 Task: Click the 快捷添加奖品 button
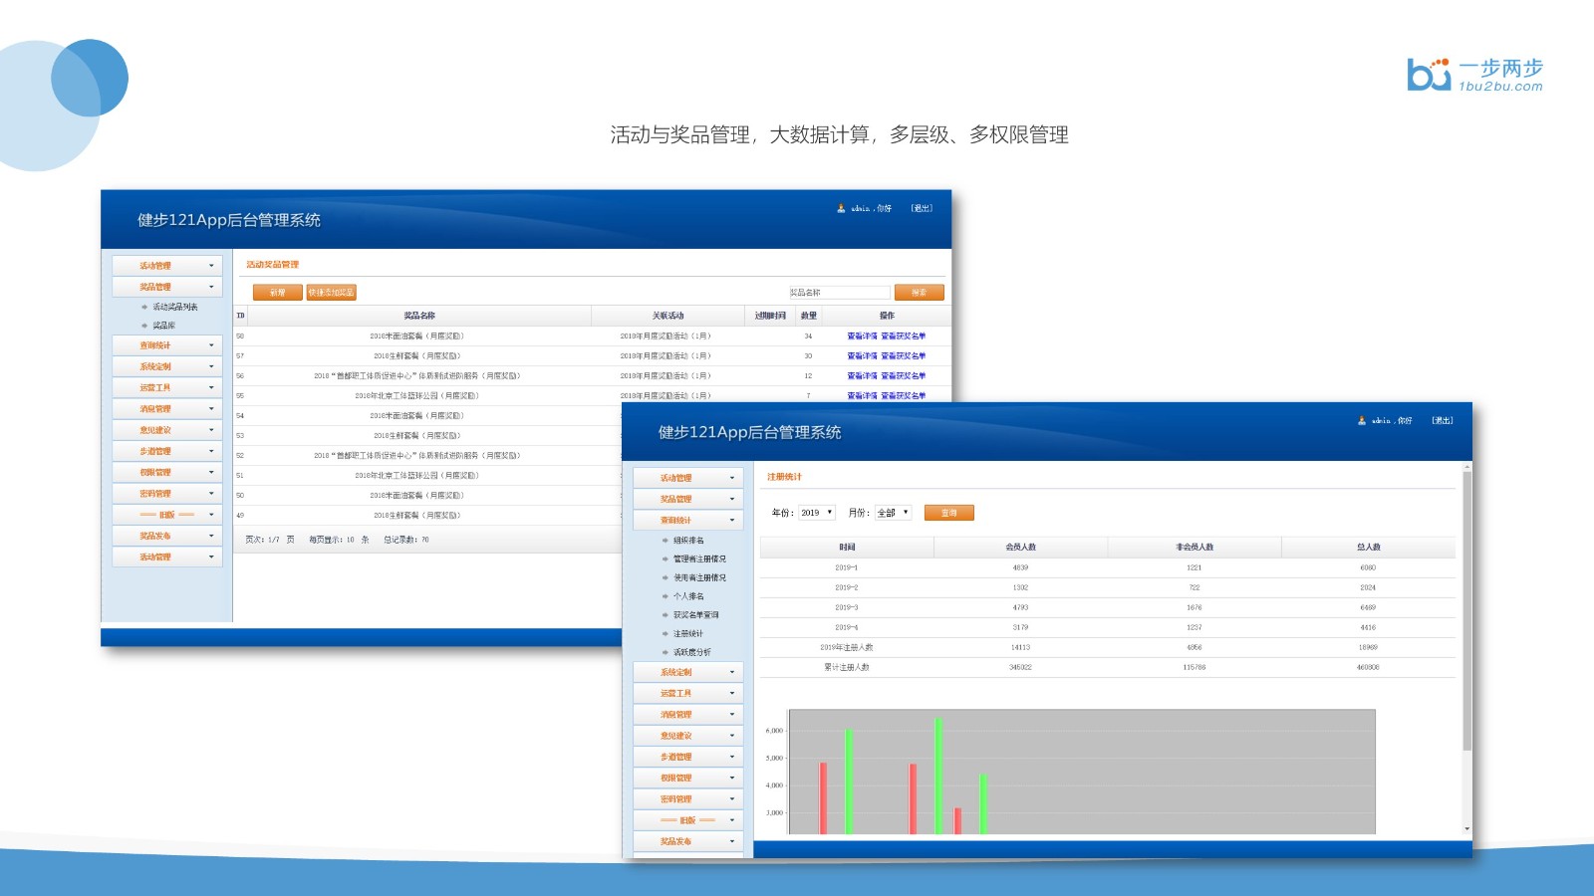coord(331,293)
